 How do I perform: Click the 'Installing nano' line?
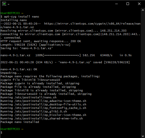point(14,20)
